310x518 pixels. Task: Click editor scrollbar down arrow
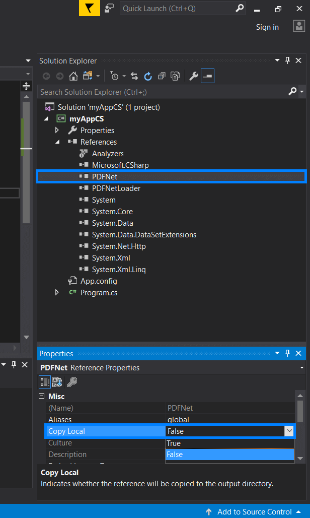[26, 337]
